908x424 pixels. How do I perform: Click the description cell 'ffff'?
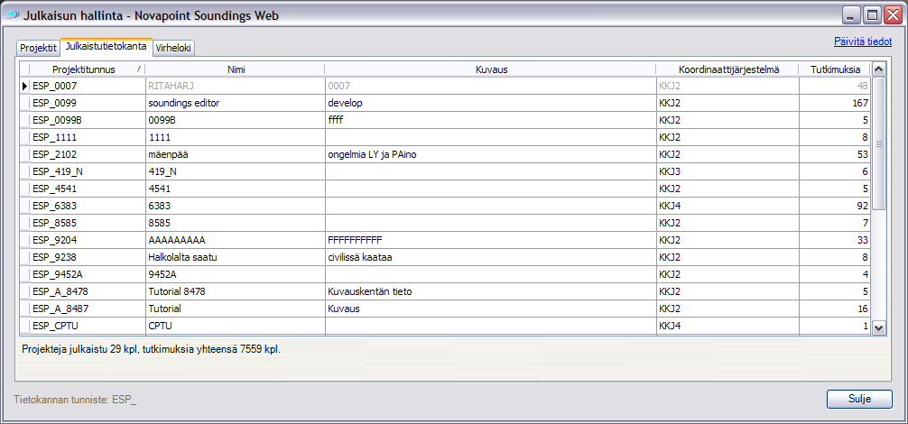(x=490, y=120)
